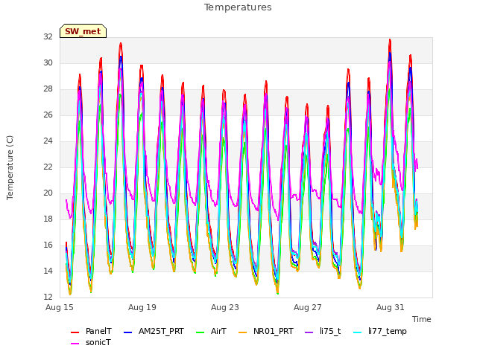Click the cyan li77_temp legend swatch
The image size is (477, 357).
(x=358, y=332)
